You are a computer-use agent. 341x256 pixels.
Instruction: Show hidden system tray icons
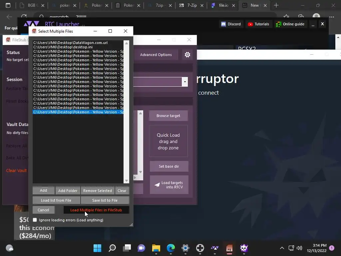pyautogui.click(x=282, y=248)
